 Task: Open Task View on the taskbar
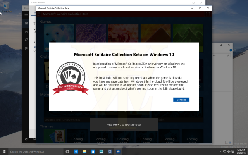(67, 152)
